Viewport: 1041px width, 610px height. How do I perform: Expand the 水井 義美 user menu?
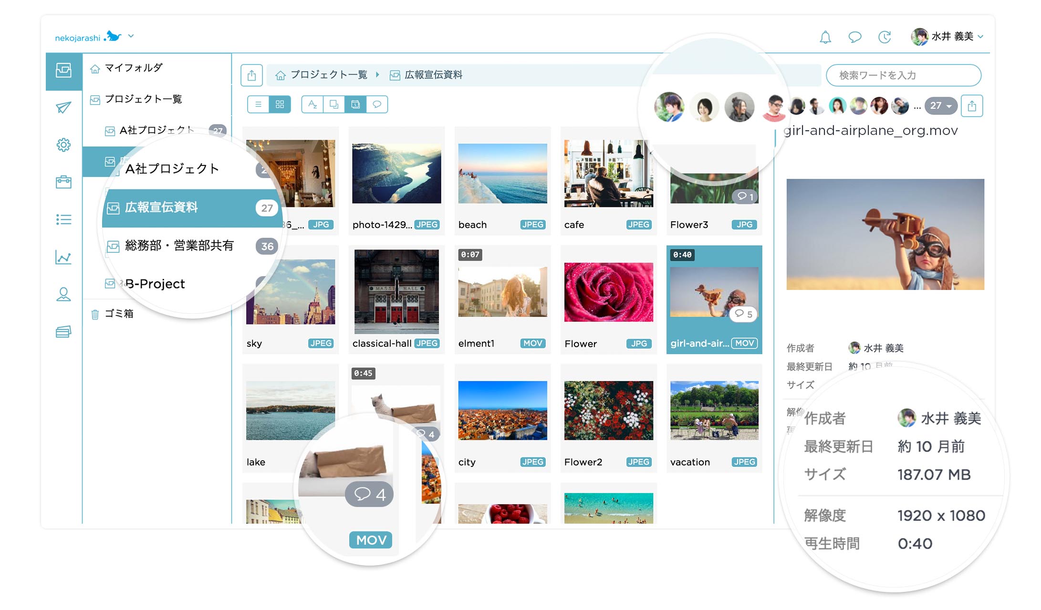(947, 36)
